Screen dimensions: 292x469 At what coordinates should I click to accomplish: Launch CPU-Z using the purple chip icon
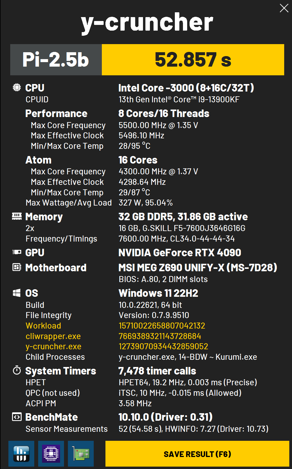51,453
